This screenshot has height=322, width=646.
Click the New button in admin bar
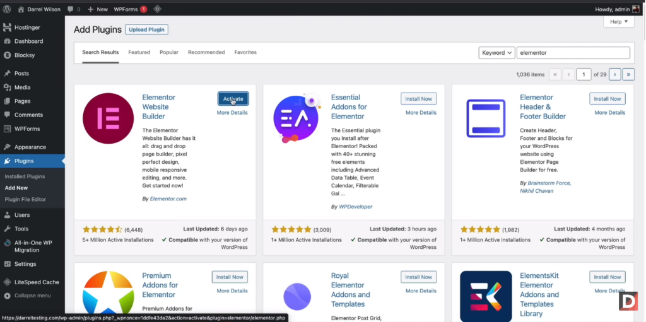98,9
